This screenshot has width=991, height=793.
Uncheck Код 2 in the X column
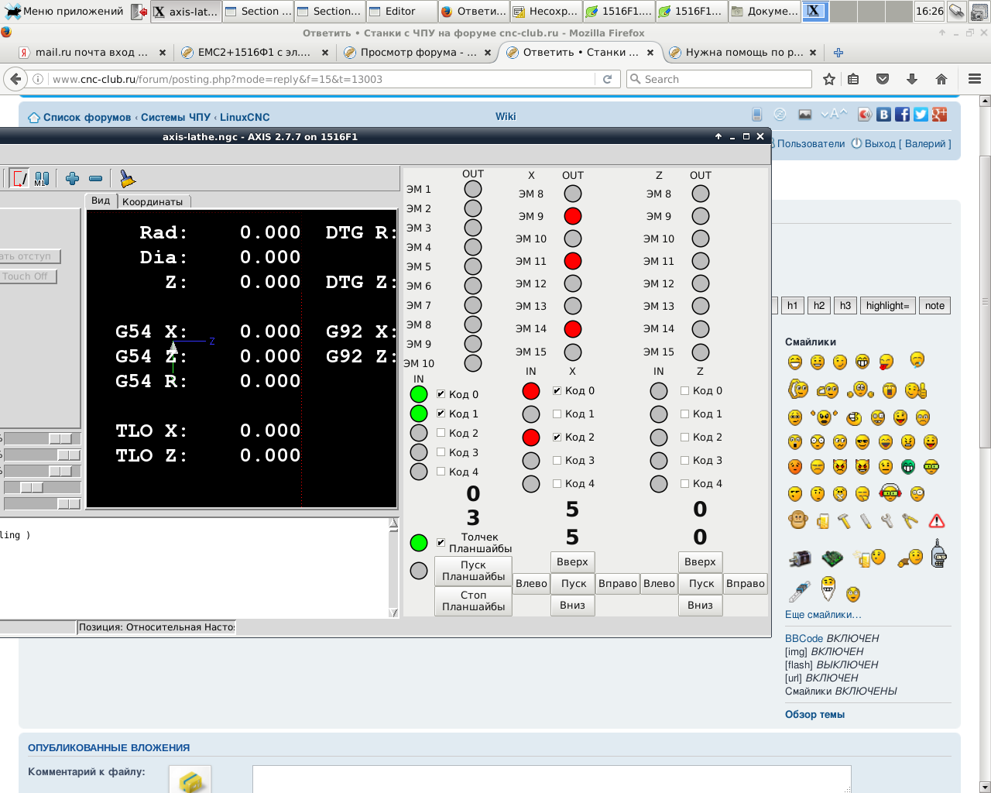(x=557, y=437)
